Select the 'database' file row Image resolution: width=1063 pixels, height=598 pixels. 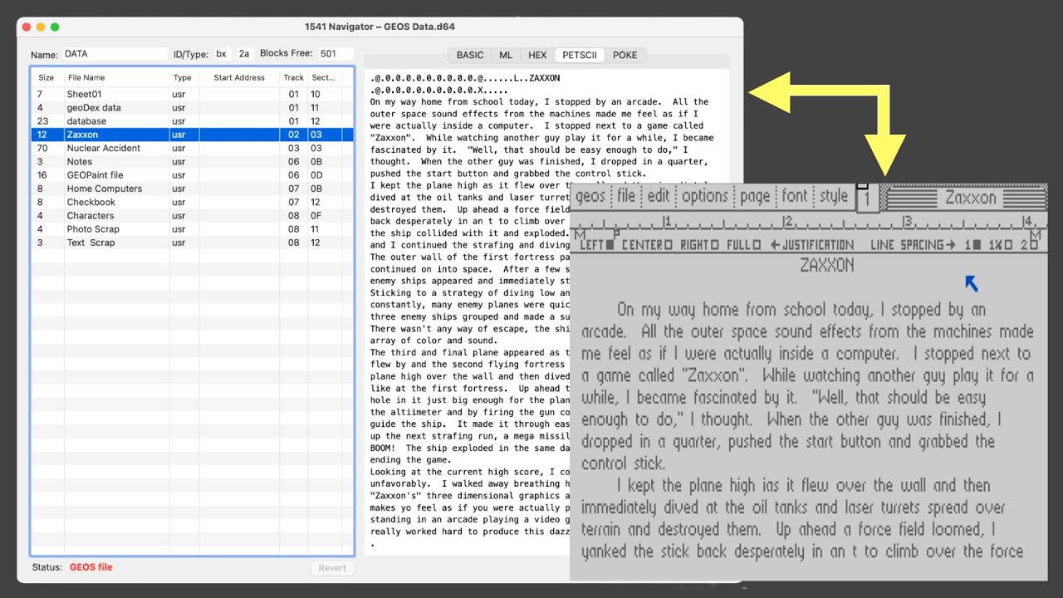[193, 121]
